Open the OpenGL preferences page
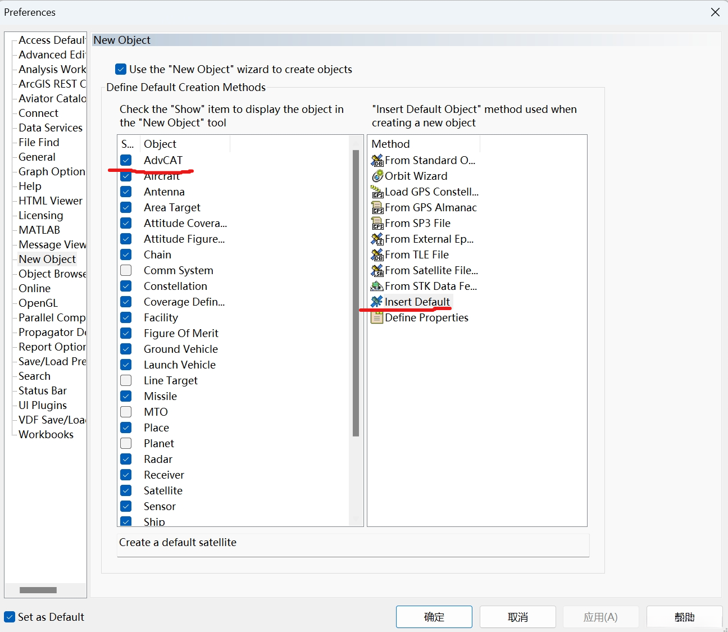This screenshot has height=632, width=728. tap(38, 303)
